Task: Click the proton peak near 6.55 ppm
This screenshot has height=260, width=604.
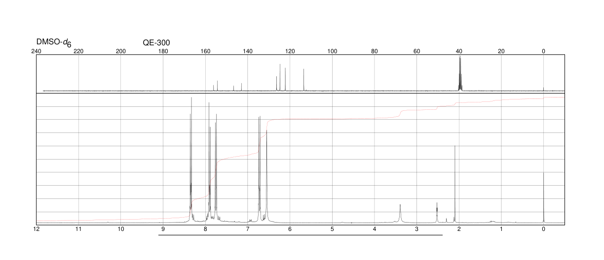Action: point(266,176)
